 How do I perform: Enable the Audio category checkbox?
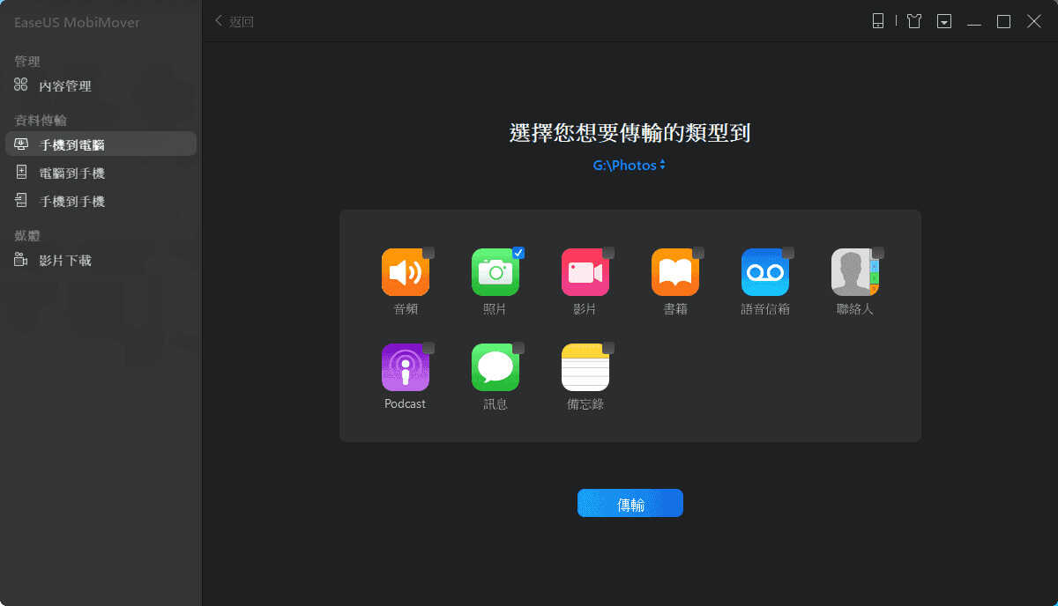tap(428, 253)
